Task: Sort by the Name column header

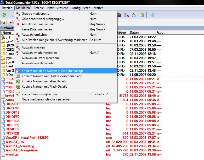Action: pyautogui.click(x=7, y=33)
